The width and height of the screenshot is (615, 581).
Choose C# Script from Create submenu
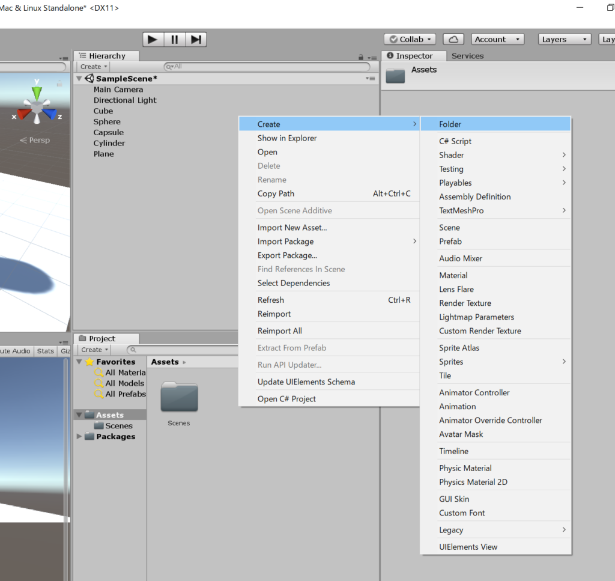coord(455,141)
